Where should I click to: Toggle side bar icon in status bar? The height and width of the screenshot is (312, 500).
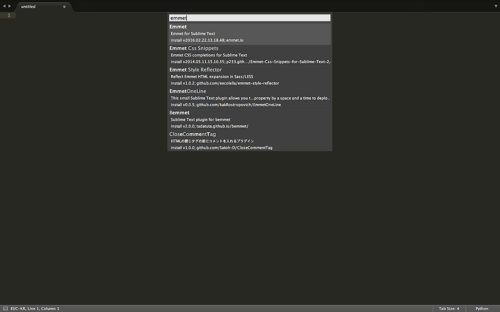[5, 308]
